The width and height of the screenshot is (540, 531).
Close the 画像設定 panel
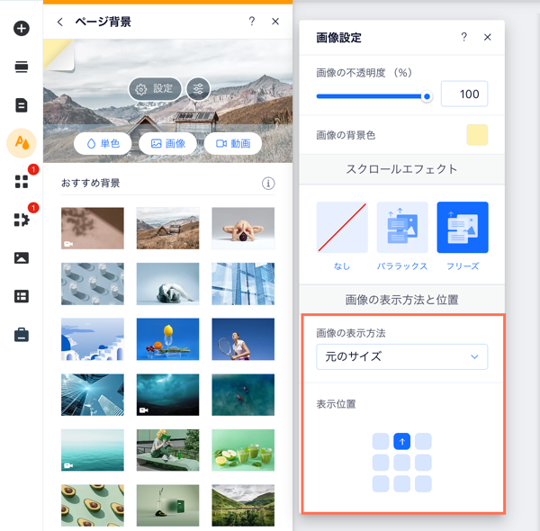pos(487,37)
